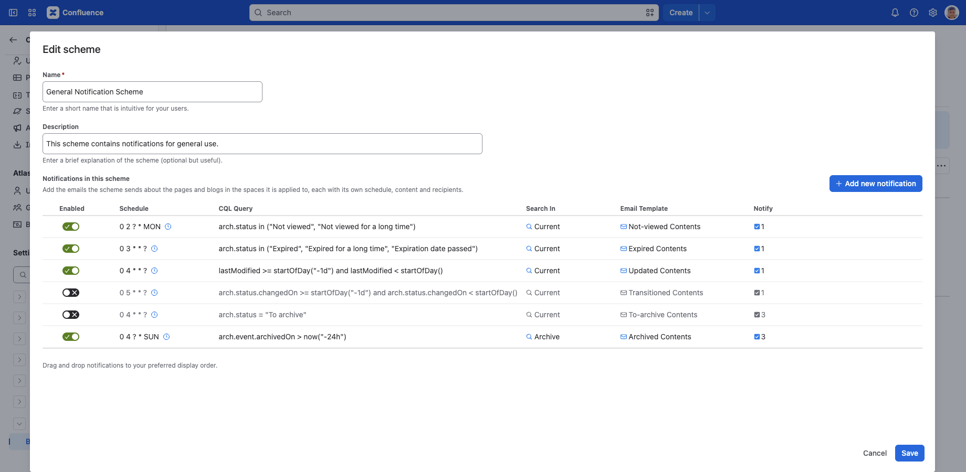
Task: Click the scheme Name input field
Action: tap(152, 92)
